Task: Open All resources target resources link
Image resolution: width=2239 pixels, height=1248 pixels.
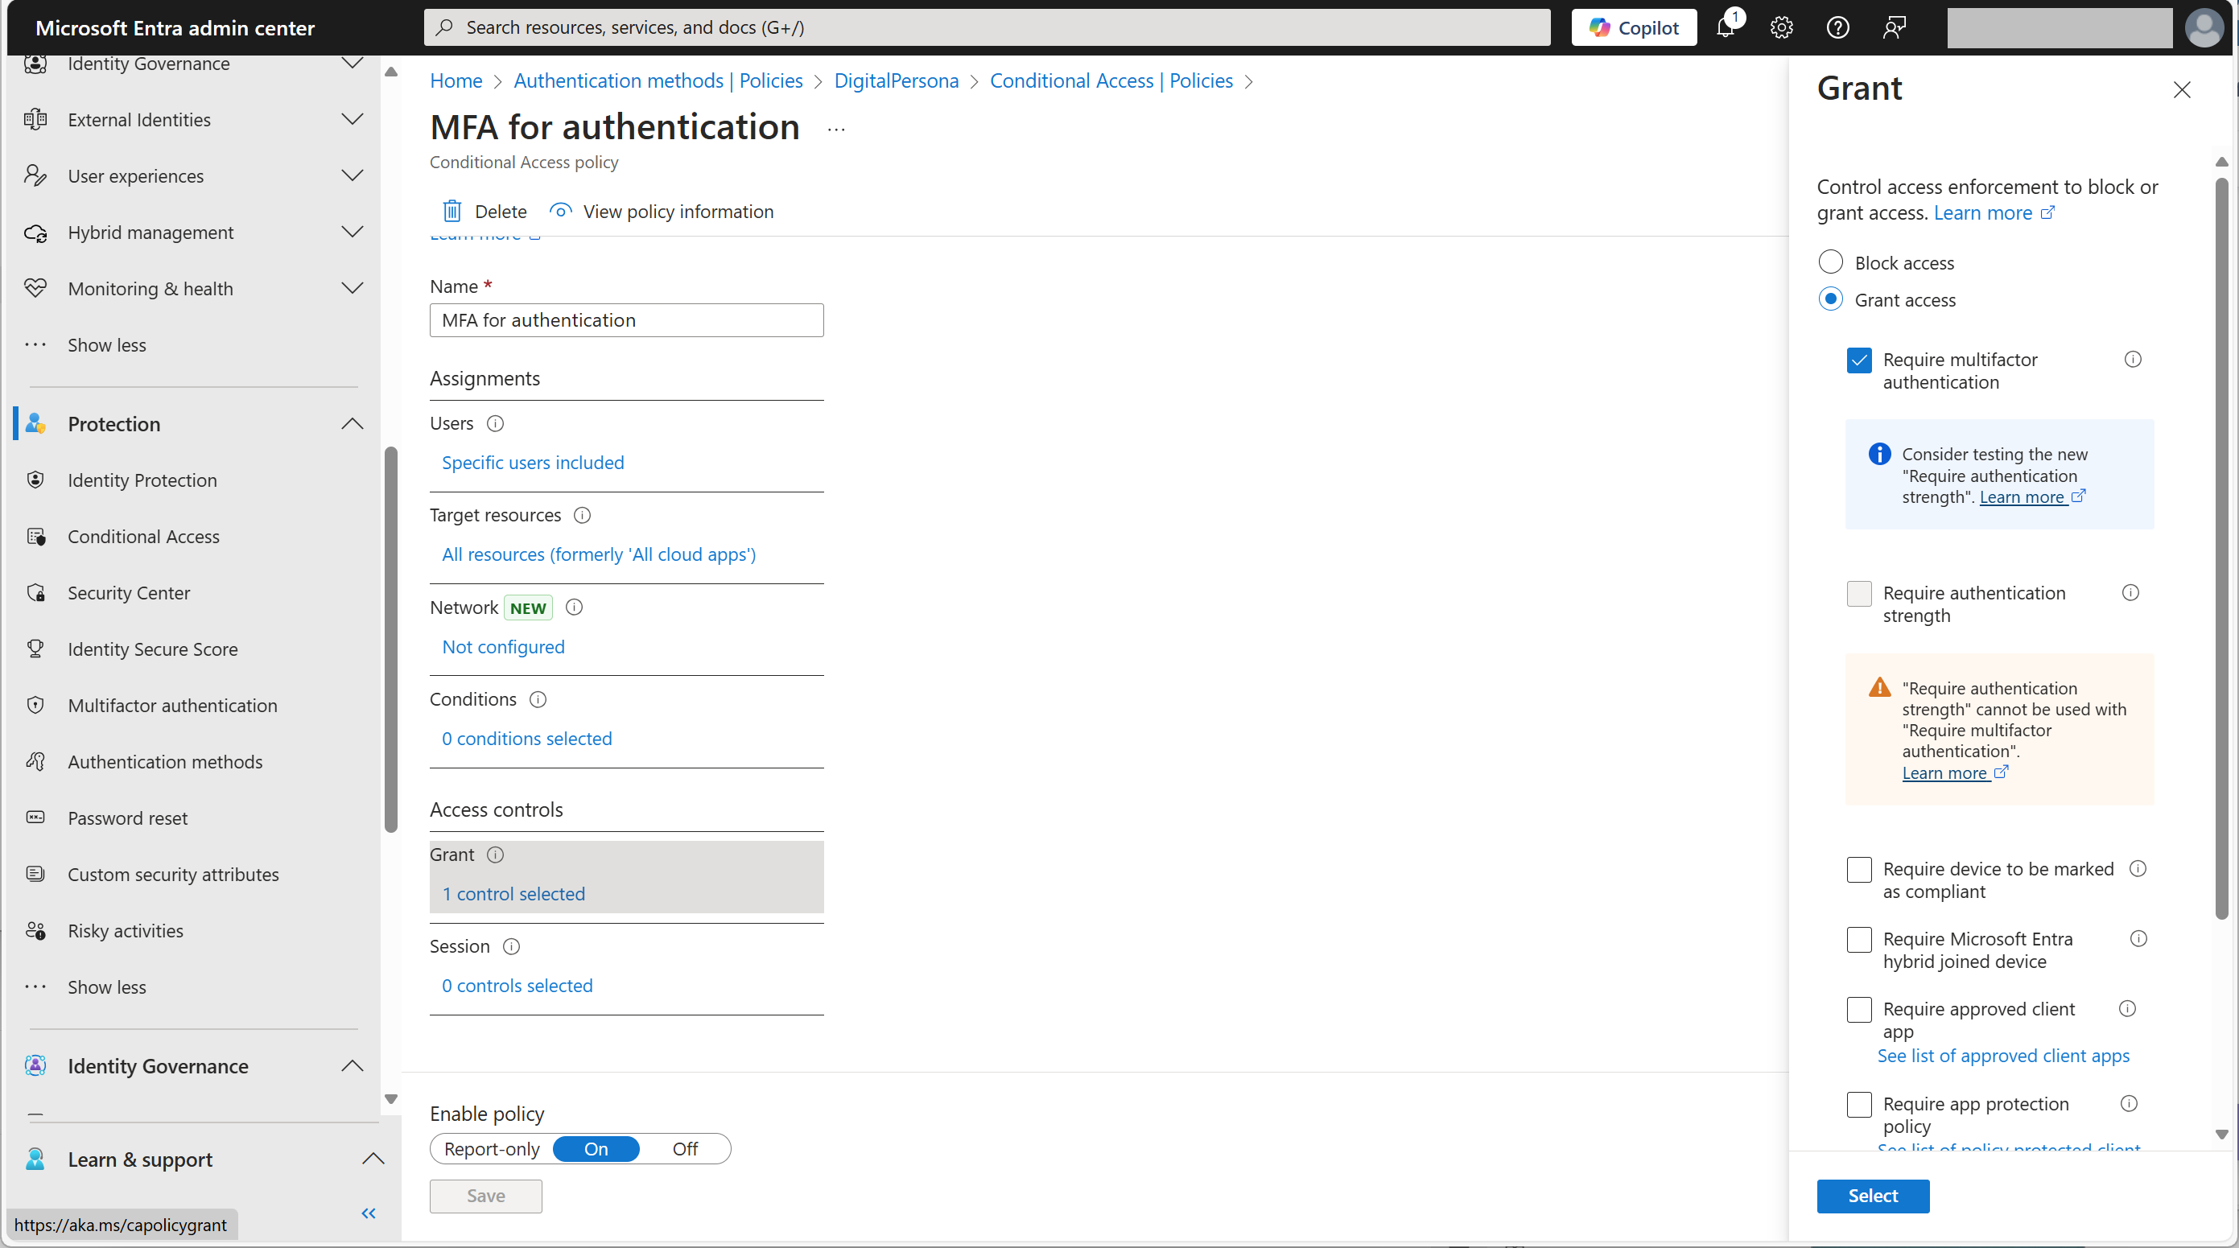Action: (x=599, y=554)
